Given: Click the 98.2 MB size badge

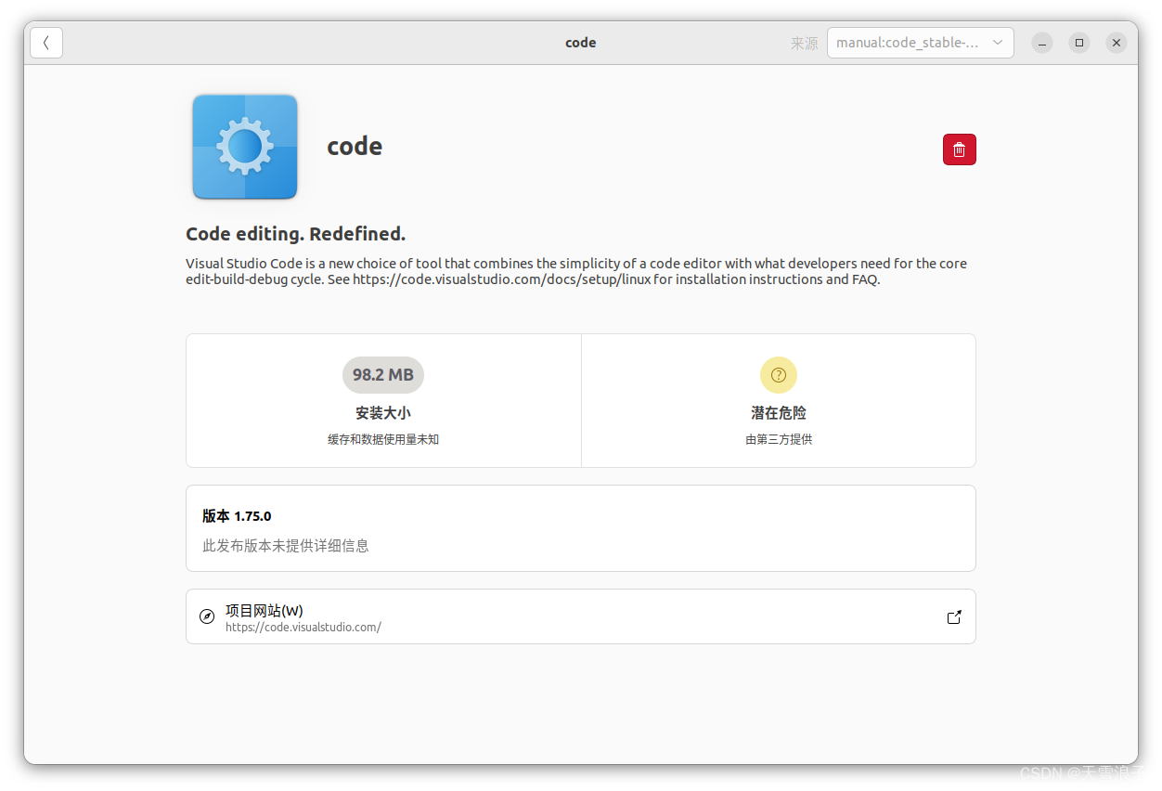Looking at the screenshot, I should coord(383,375).
